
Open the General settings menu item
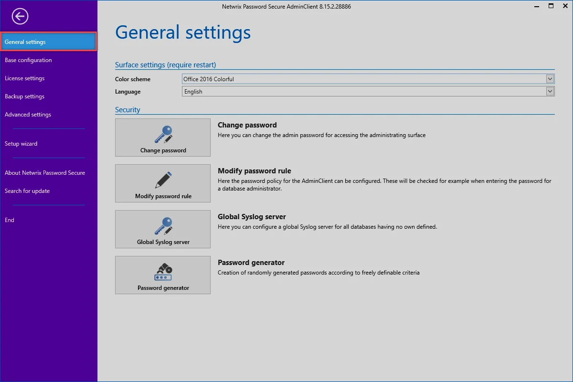pyautogui.click(x=49, y=42)
